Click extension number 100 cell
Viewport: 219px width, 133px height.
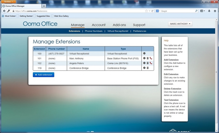pos(40,54)
